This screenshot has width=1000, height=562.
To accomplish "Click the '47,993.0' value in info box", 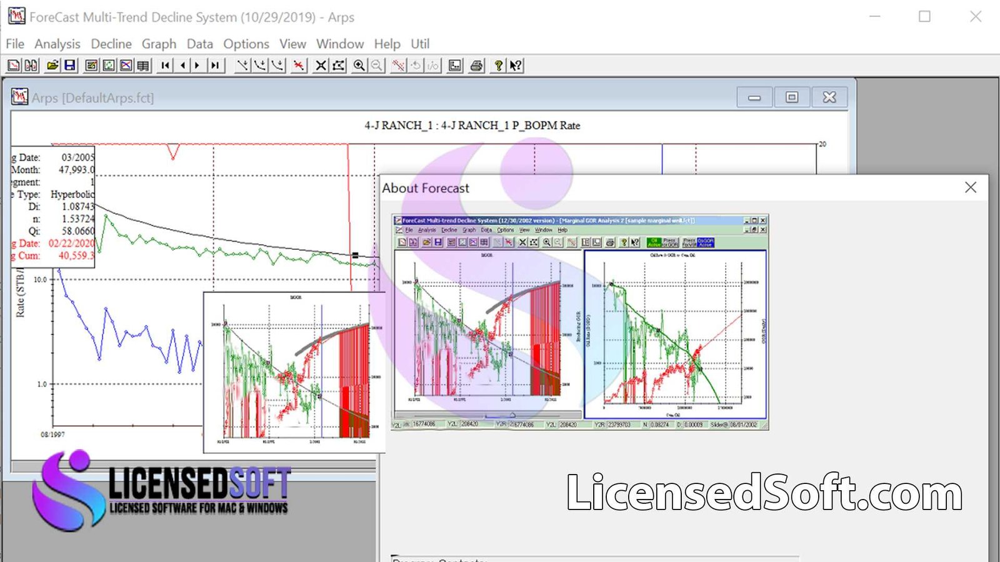I will pyautogui.click(x=76, y=170).
